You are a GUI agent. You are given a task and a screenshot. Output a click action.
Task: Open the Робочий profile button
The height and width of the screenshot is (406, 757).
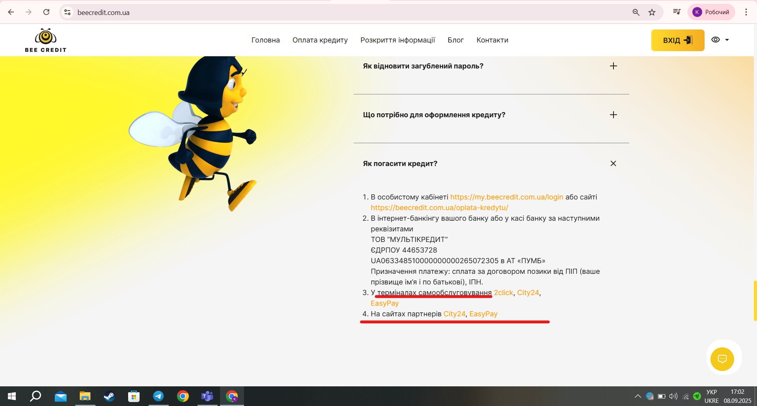click(x=711, y=12)
